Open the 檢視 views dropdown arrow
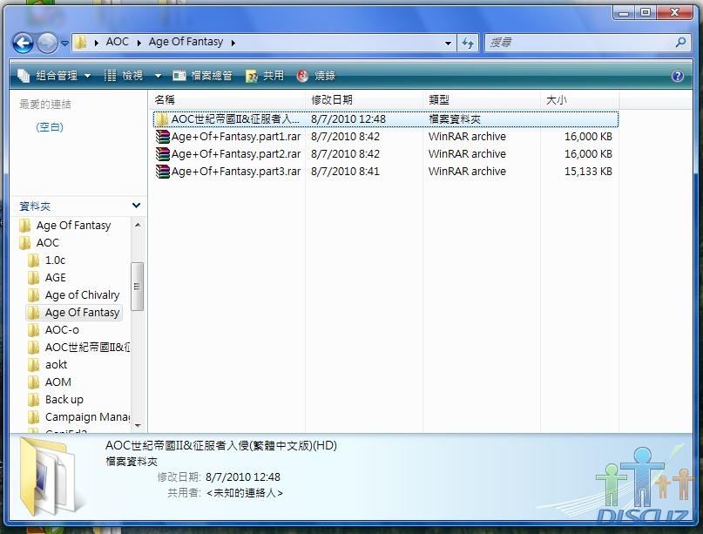This screenshot has width=703, height=534. (x=158, y=76)
